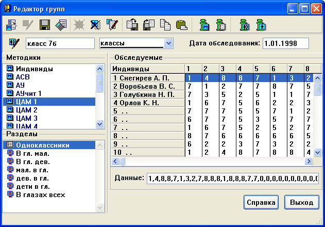This screenshot has height=227, width=325.
Task: Click the group name field класс 7б
Action: point(60,43)
